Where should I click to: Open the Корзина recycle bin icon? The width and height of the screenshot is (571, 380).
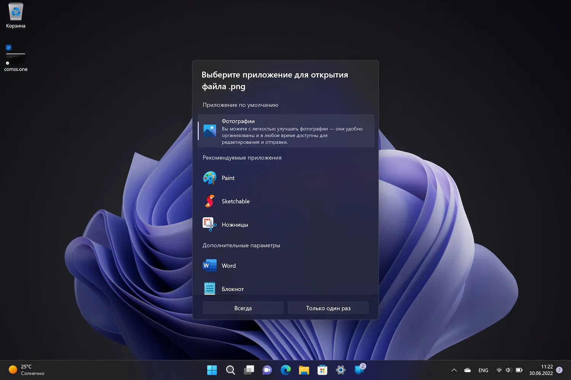tap(16, 16)
